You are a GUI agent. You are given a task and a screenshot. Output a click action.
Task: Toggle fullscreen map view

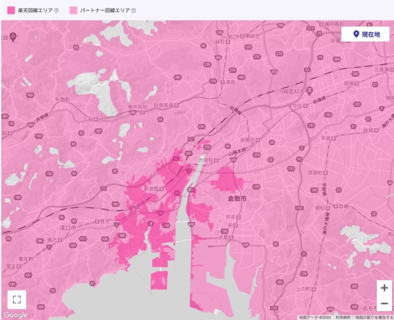(17, 299)
